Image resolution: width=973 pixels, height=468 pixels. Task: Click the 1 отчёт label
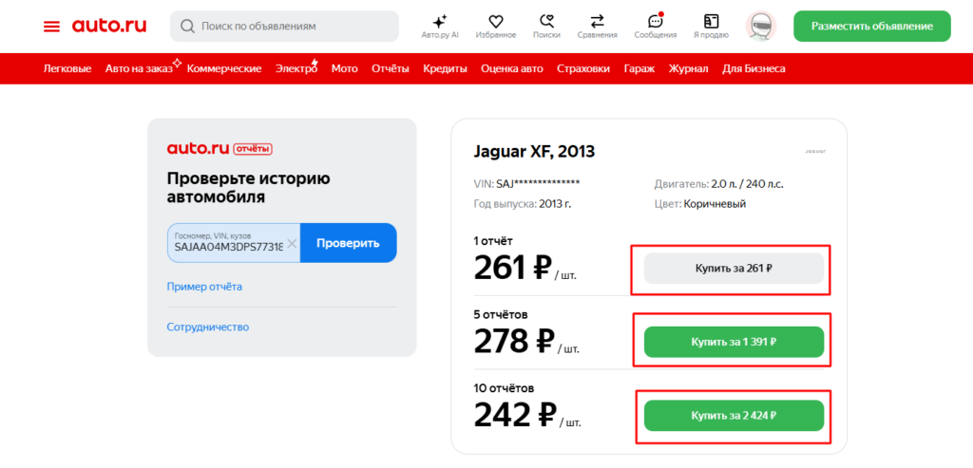[493, 240]
